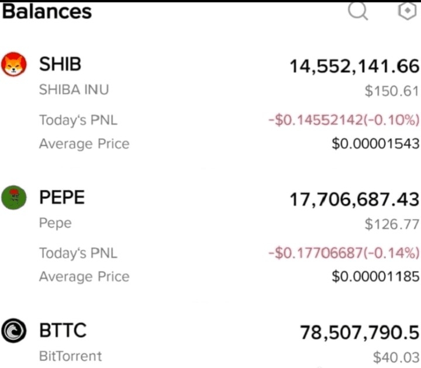Click PEPE average price $0.00001185
The height and width of the screenshot is (368, 421).
[x=375, y=276]
